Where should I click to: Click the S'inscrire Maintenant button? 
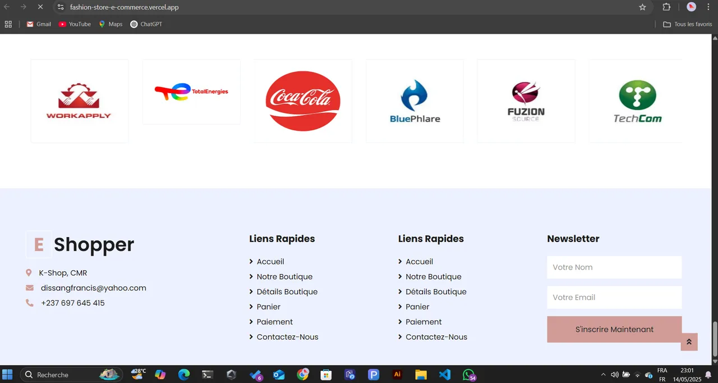614,330
